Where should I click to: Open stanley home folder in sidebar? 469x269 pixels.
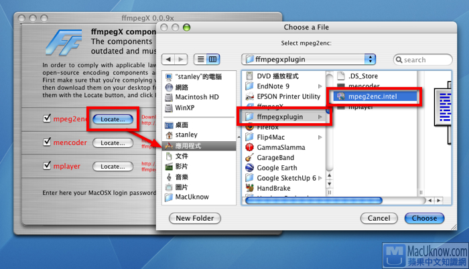[182, 134]
